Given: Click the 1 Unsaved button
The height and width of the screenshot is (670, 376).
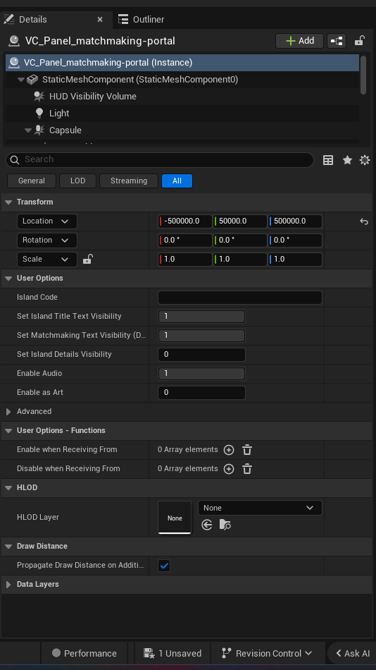Looking at the screenshot, I should click(x=173, y=653).
